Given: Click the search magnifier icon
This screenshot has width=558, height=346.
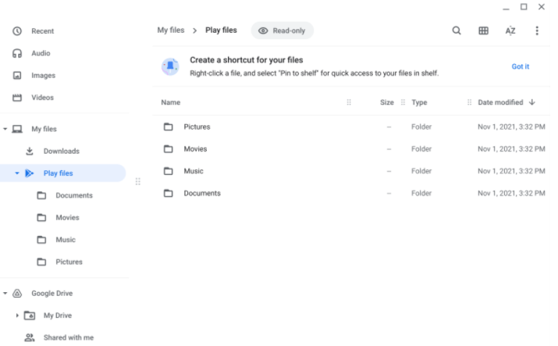Looking at the screenshot, I should pyautogui.click(x=457, y=30).
